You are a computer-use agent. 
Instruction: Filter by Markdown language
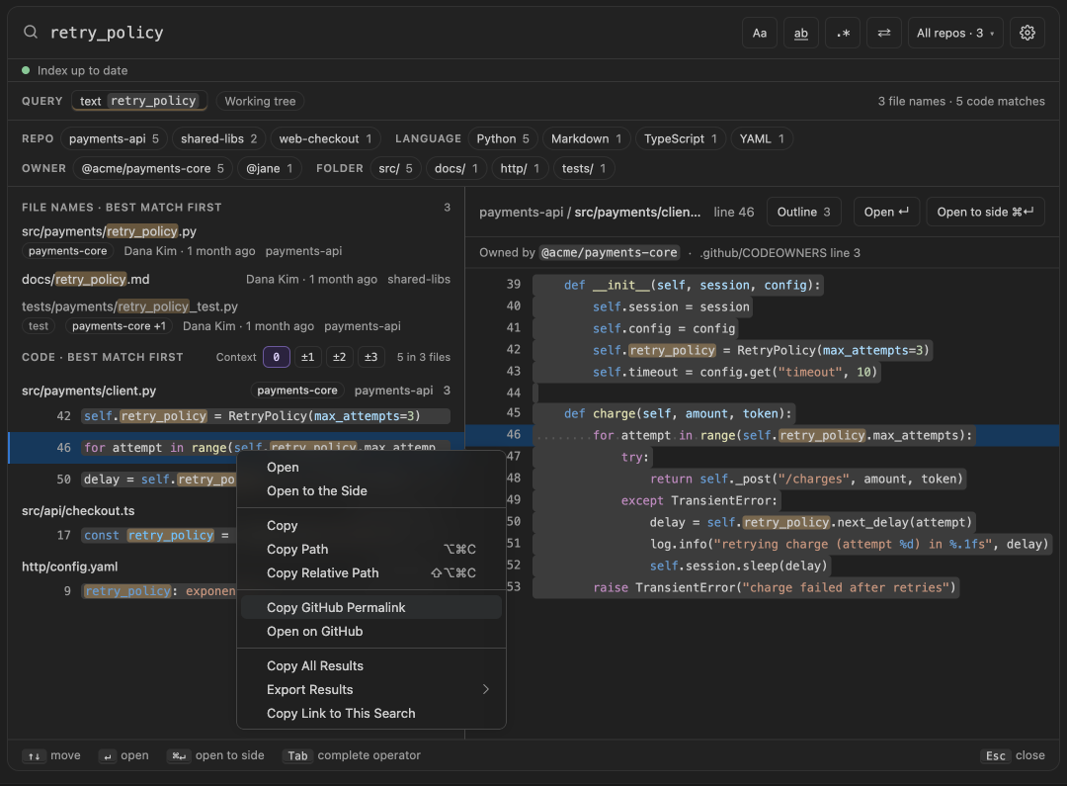[586, 139]
